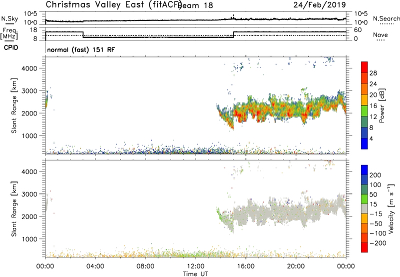Screen dimensions: 400x277
Task: Click the '08:00' time tick label
Action: pyautogui.click(x=145, y=266)
